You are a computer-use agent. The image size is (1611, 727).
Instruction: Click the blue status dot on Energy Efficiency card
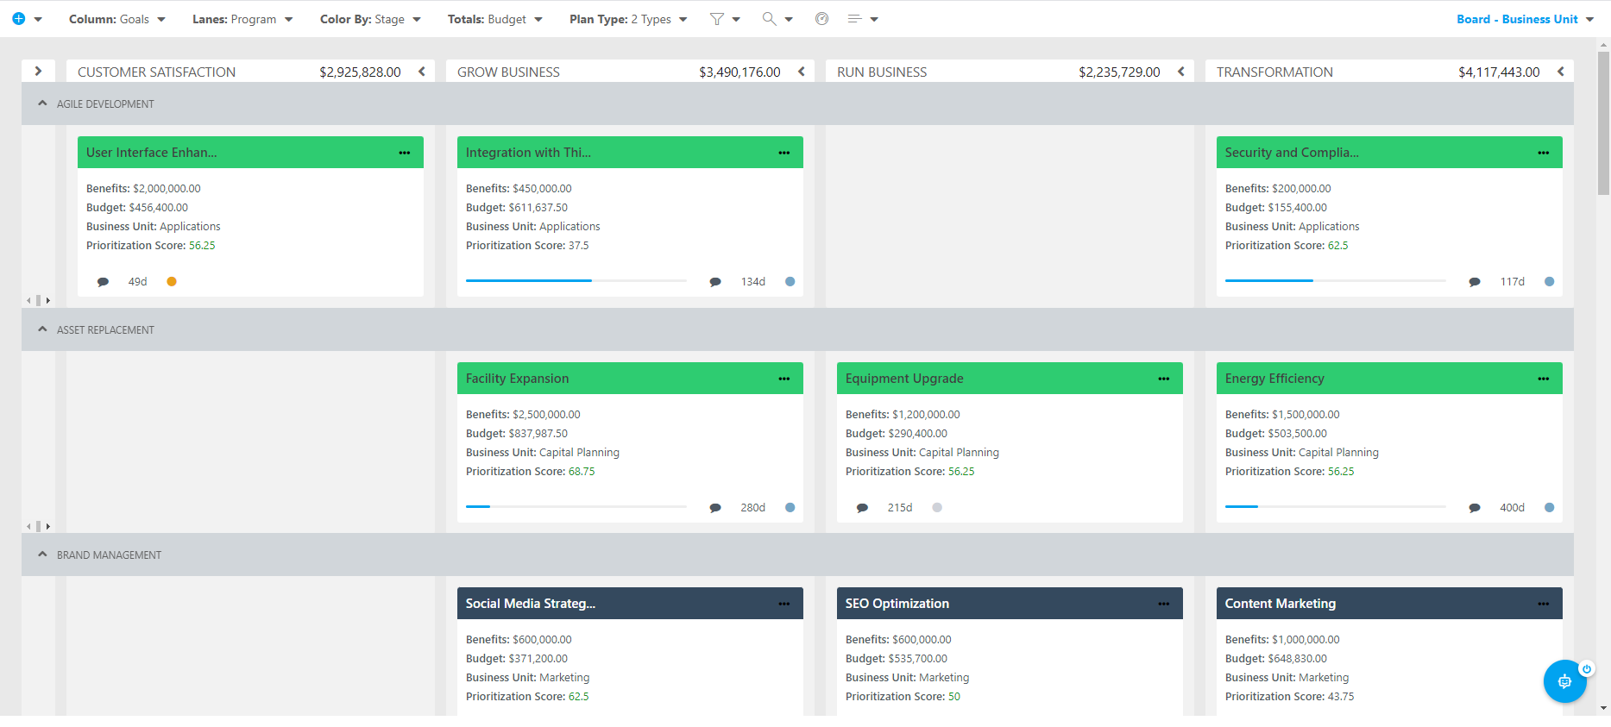[1550, 507]
